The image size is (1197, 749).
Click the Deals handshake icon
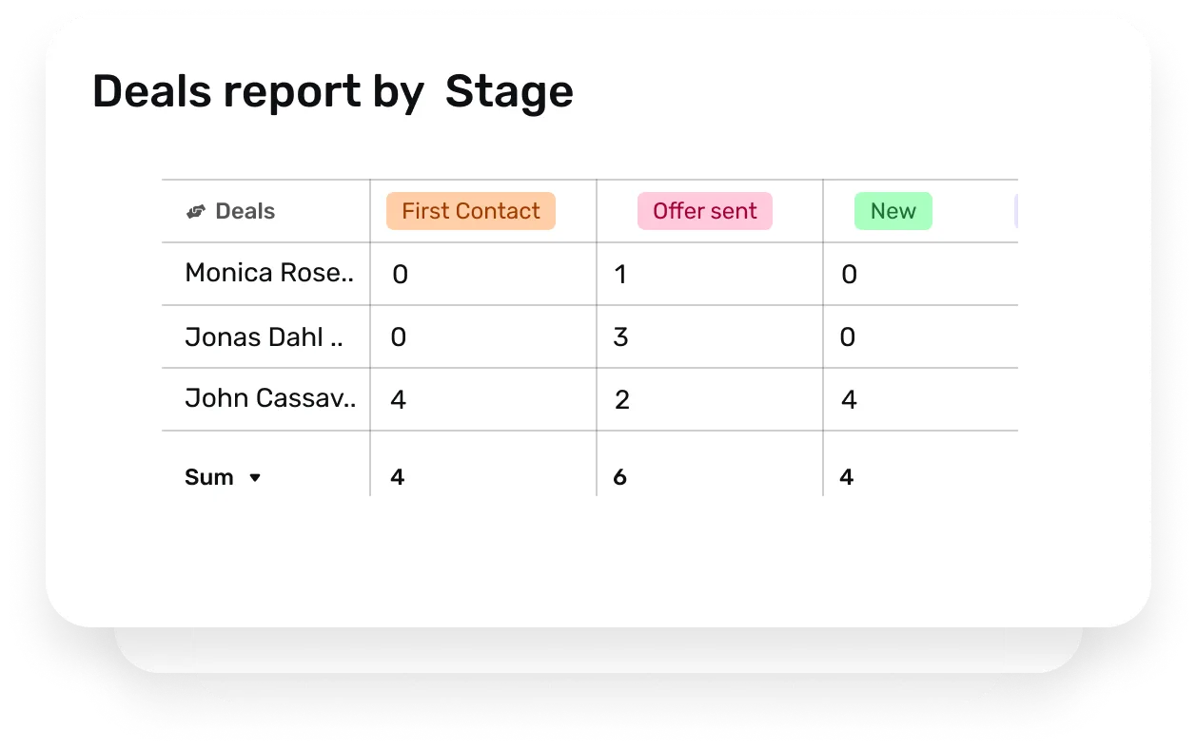click(196, 211)
